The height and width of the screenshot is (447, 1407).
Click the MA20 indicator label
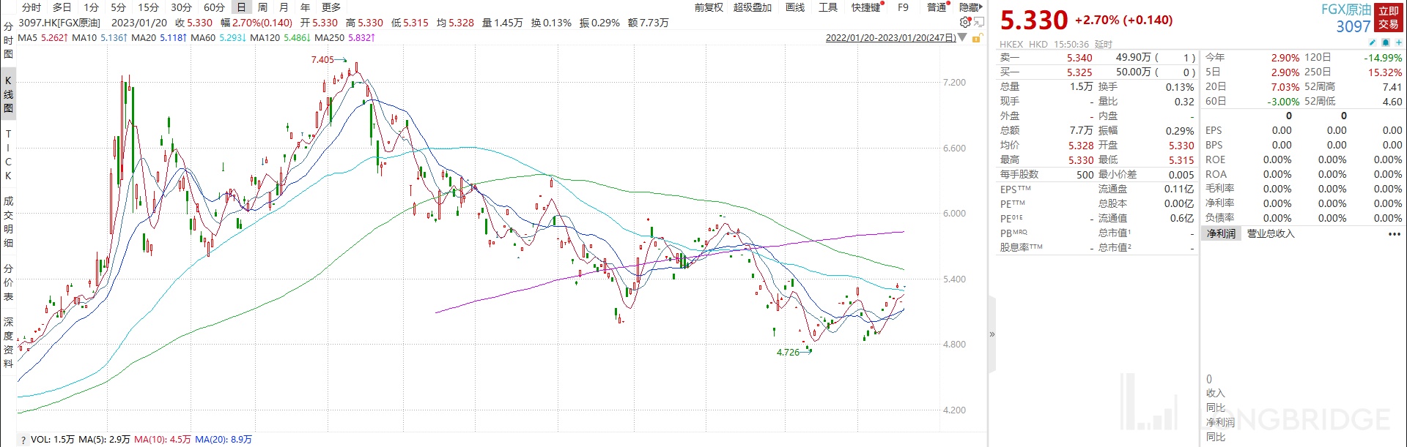point(144,37)
